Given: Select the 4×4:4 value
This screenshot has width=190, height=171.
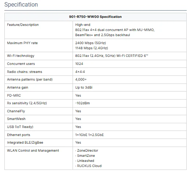Looking at the screenshot, I should click(80, 72).
